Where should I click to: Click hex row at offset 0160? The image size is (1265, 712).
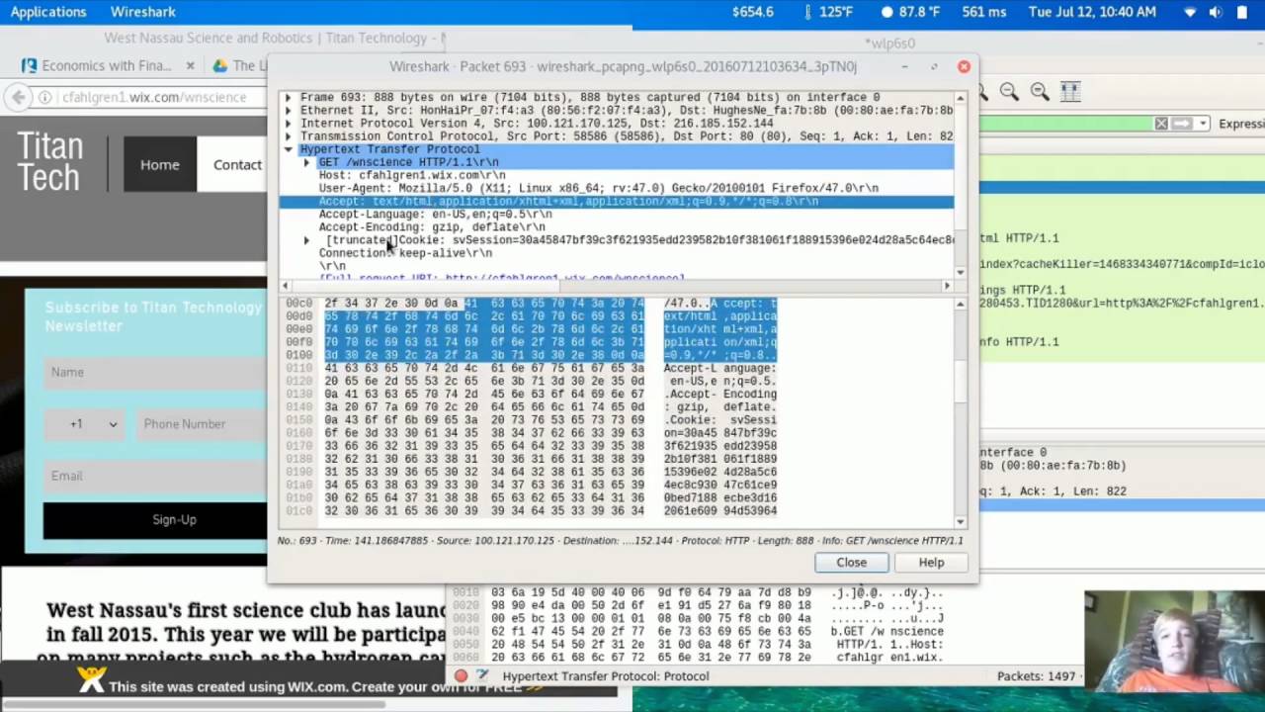pos(532,432)
